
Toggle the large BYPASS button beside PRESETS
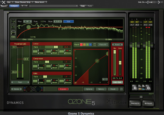(148, 104)
